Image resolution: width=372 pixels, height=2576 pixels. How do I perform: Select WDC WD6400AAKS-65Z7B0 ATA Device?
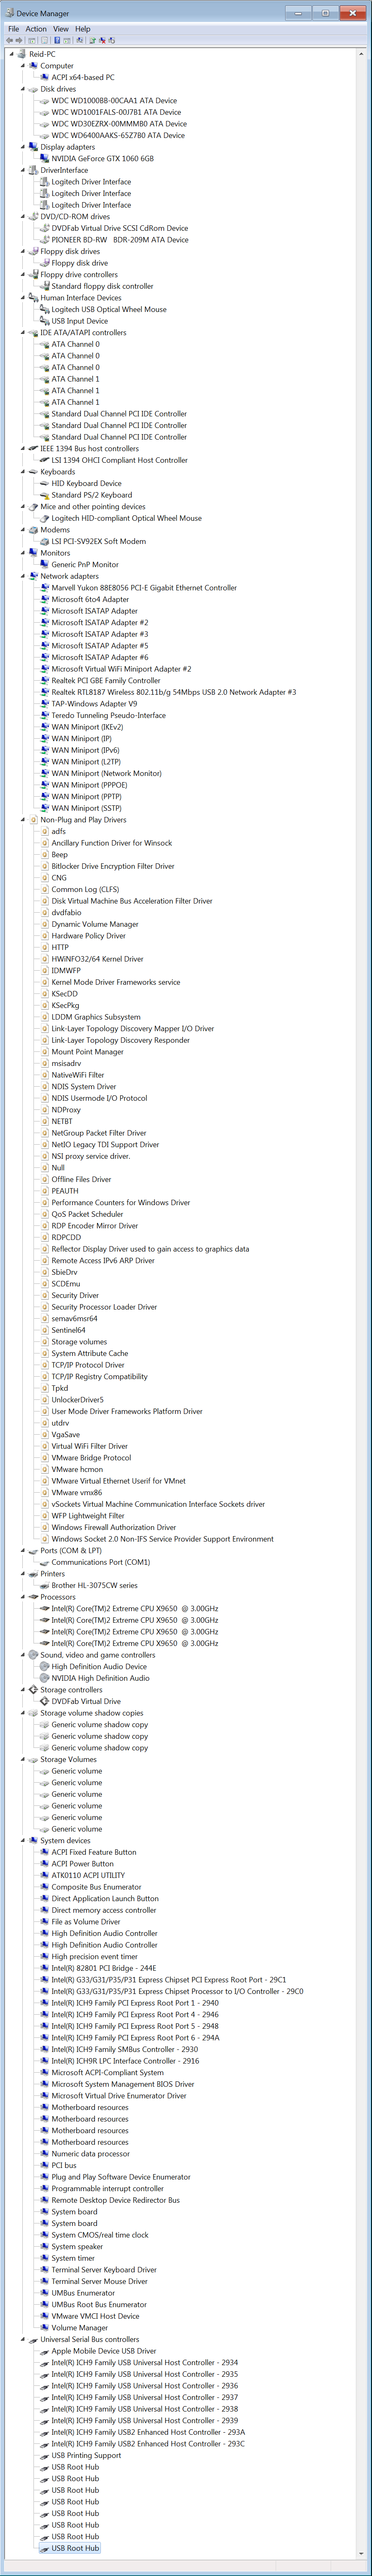[x=118, y=135]
